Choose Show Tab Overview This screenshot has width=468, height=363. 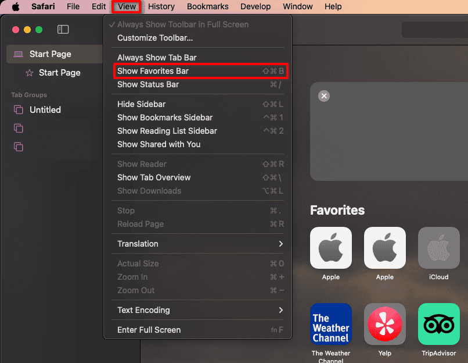[x=197, y=177]
